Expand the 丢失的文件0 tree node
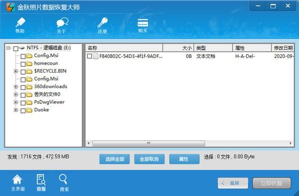This screenshot has height=196, width=299. click(x=16, y=95)
